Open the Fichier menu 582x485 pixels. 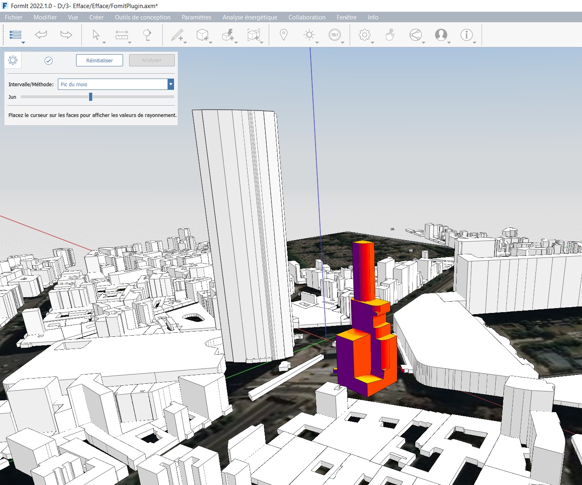(x=13, y=17)
